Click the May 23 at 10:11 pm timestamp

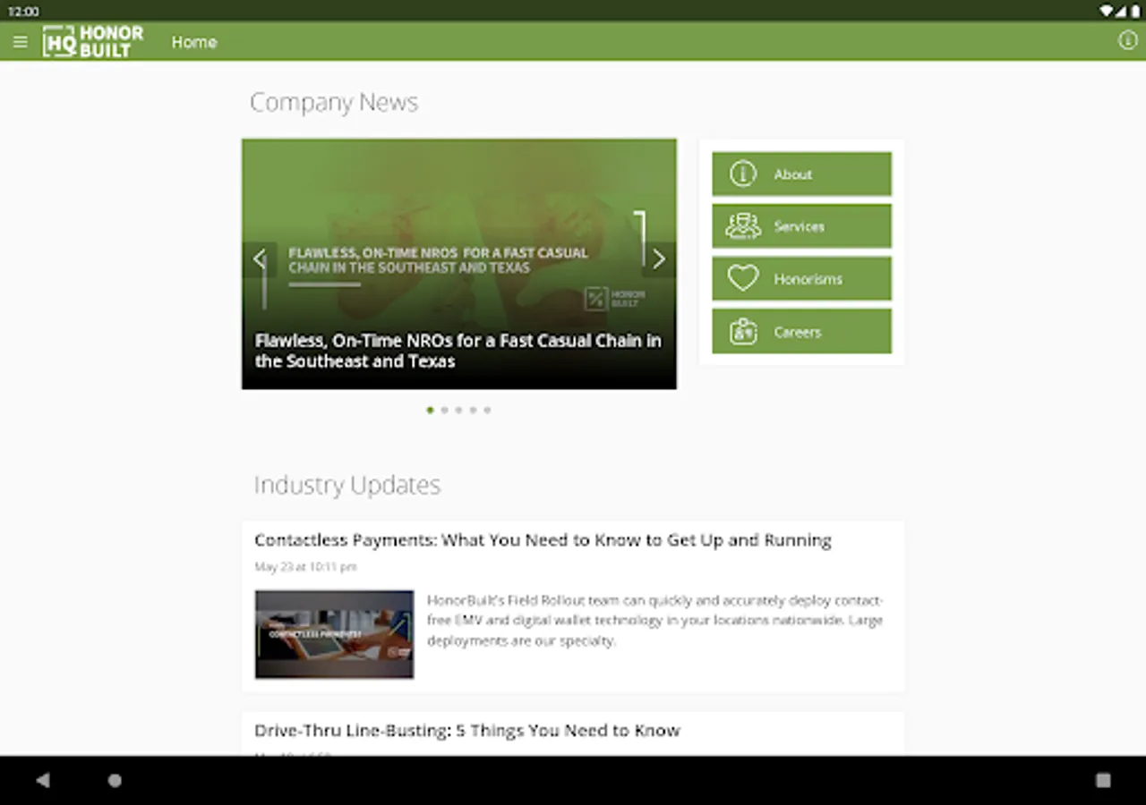click(305, 567)
